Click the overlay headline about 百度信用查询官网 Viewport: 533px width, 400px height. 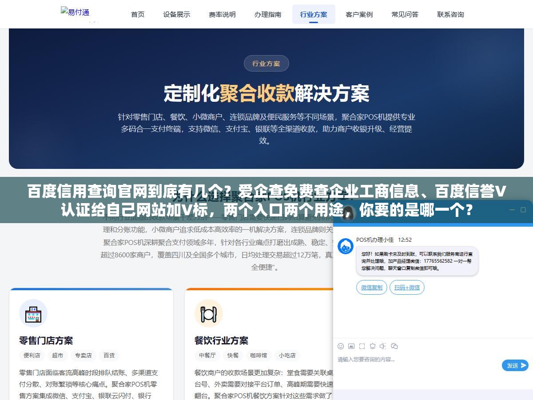(266, 200)
